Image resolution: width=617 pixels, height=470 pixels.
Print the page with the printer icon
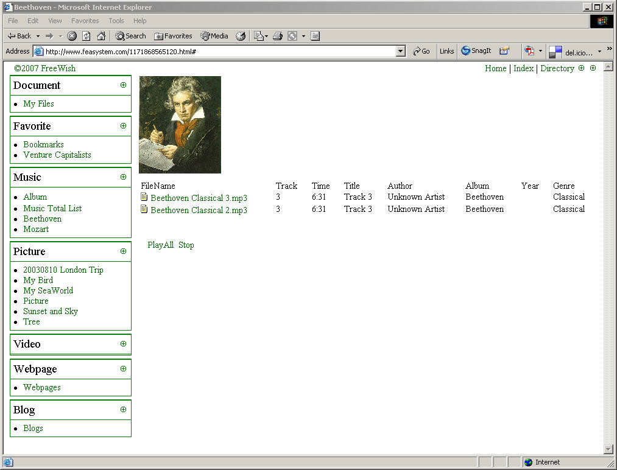coord(277,36)
